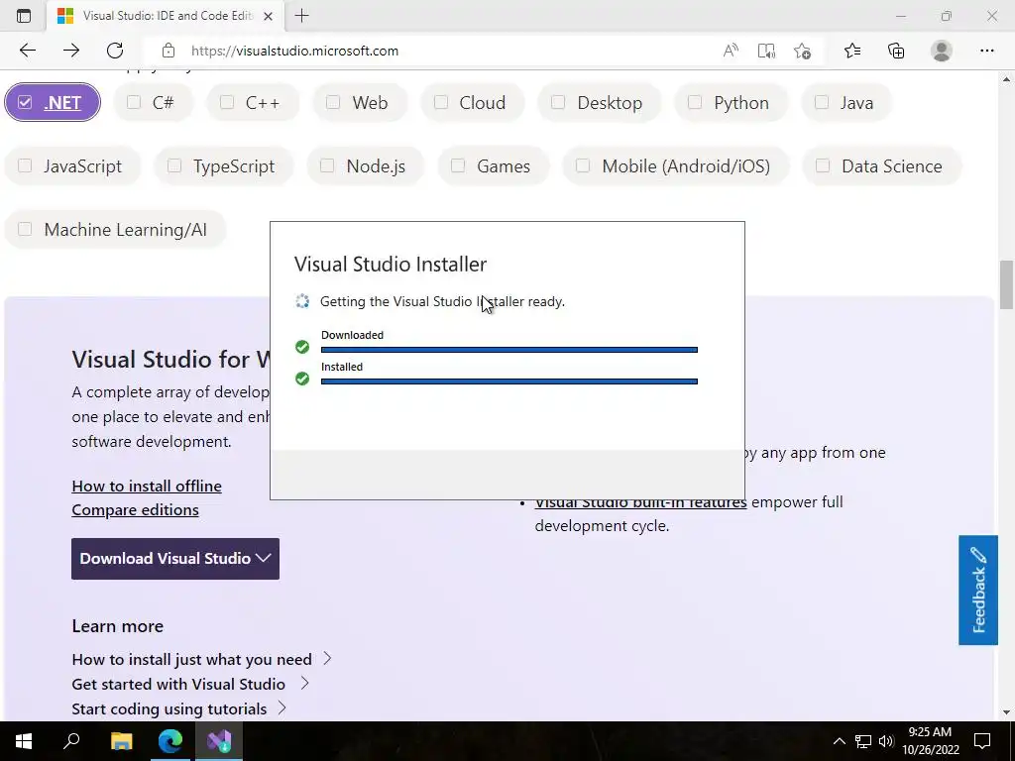The height and width of the screenshot is (761, 1015).
Task: Open taskbar Search icon
Action: pos(71,741)
